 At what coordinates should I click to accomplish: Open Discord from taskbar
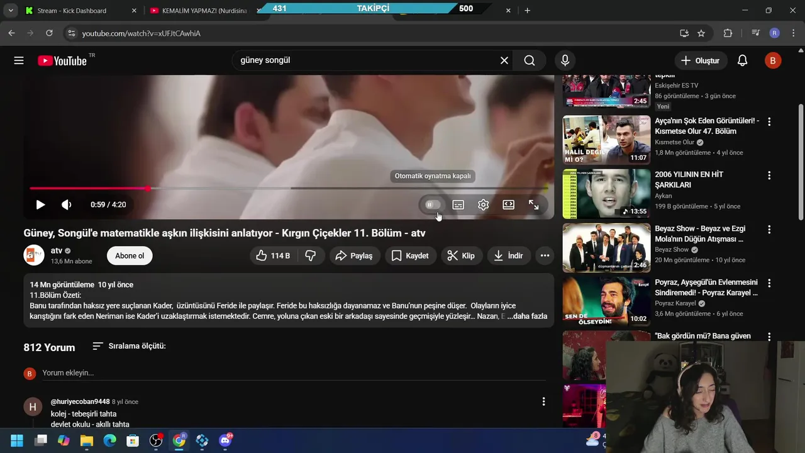(225, 440)
